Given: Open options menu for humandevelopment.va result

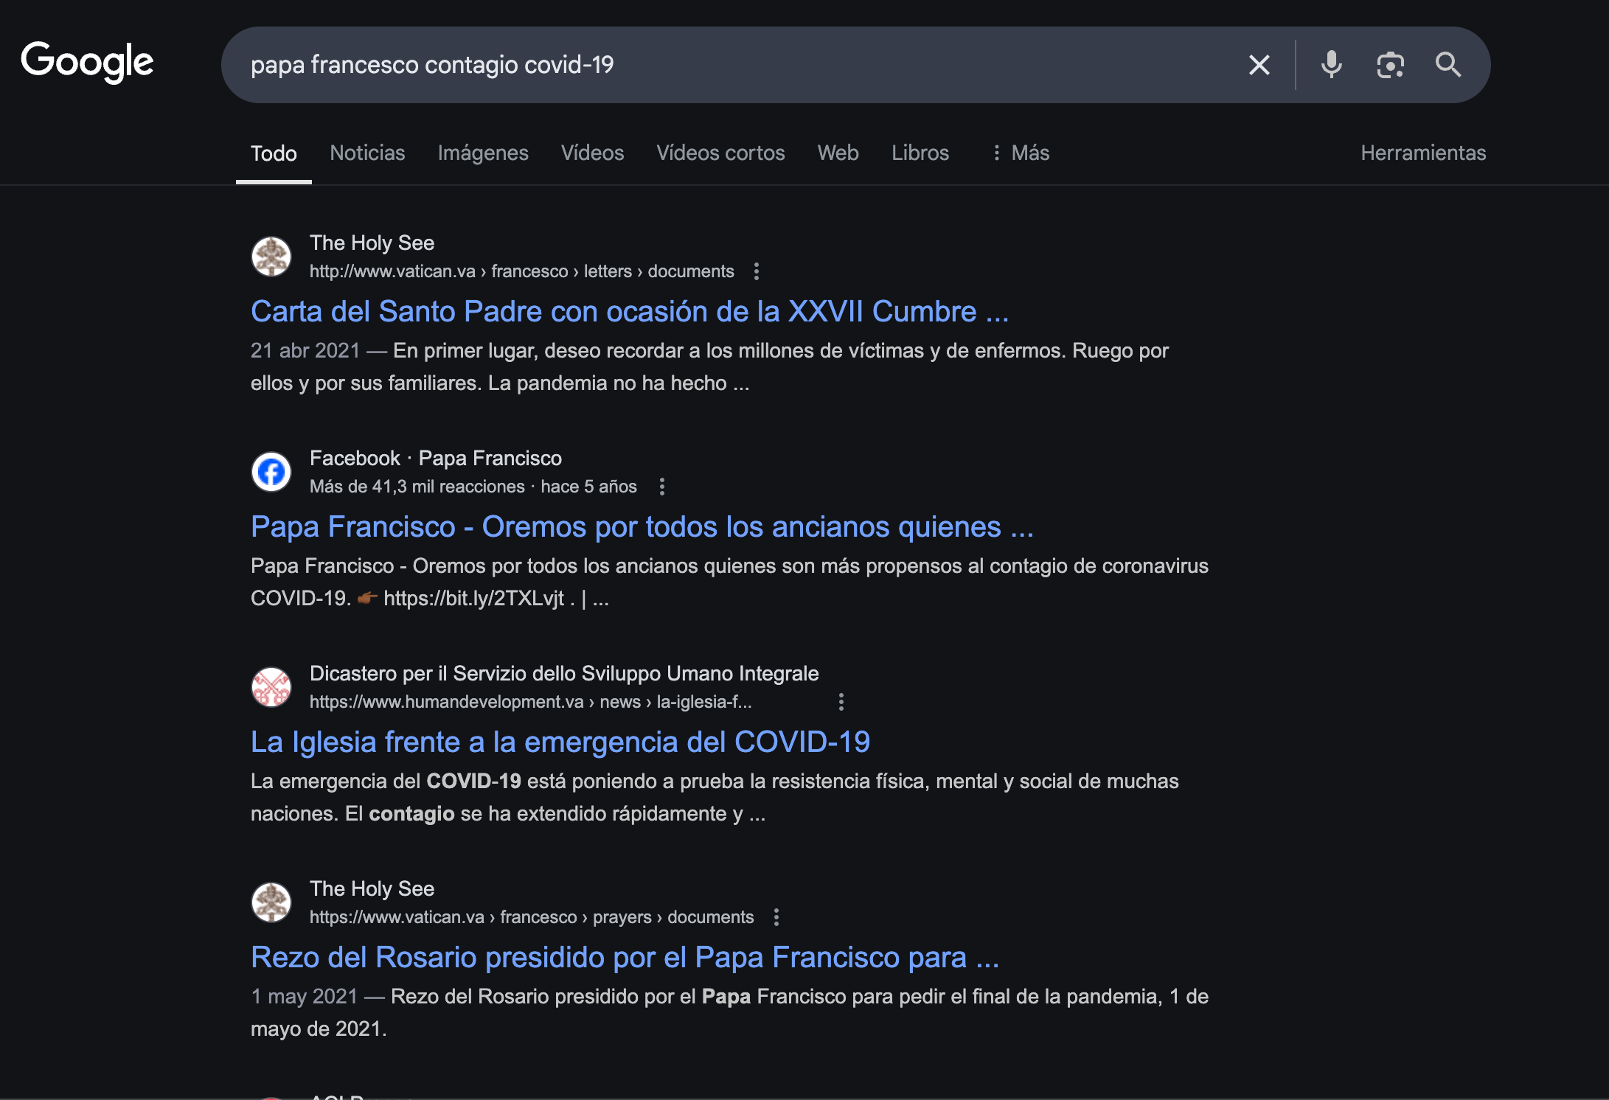Looking at the screenshot, I should 841,702.
